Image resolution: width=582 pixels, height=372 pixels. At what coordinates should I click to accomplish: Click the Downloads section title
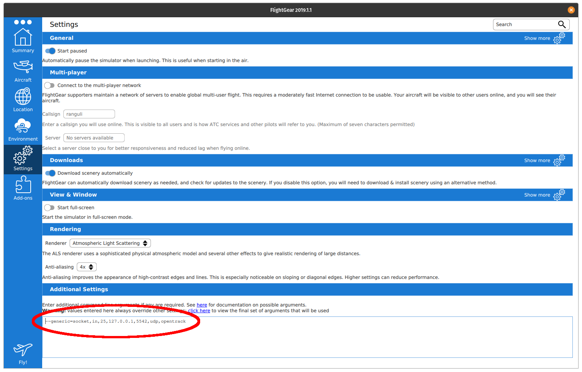click(x=66, y=160)
